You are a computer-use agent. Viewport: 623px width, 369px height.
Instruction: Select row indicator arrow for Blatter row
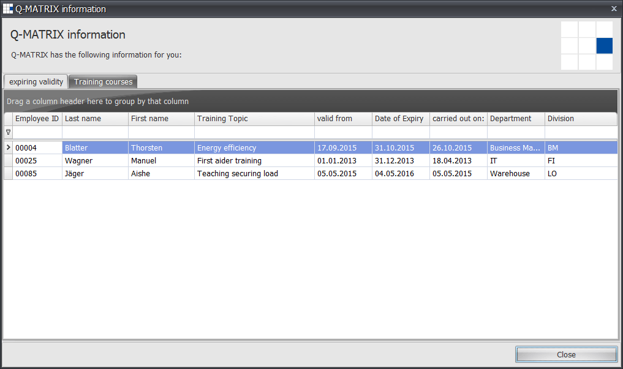click(8, 147)
